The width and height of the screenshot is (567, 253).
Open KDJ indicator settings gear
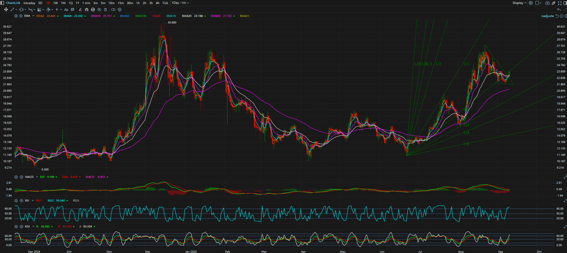[16, 226]
